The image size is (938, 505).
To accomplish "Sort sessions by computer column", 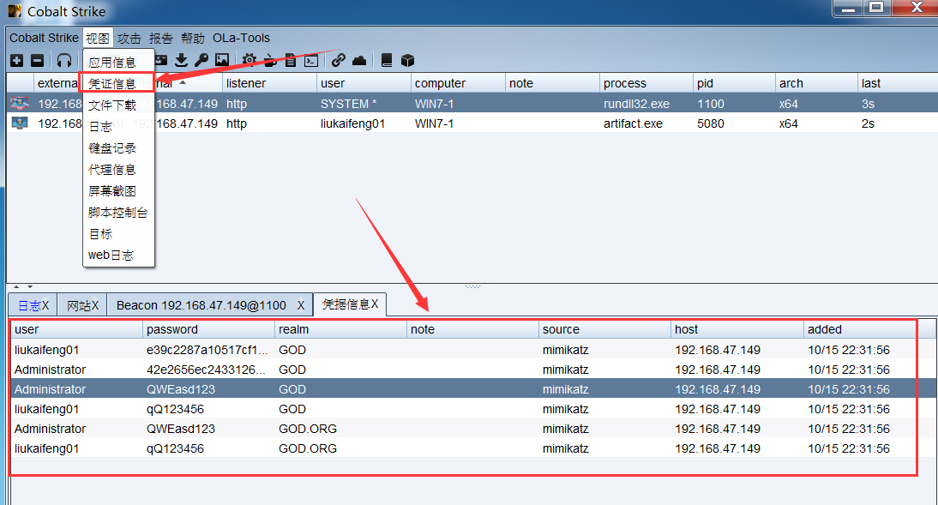I will 458,83.
